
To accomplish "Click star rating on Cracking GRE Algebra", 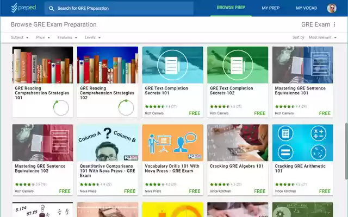I will (x=220, y=184).
